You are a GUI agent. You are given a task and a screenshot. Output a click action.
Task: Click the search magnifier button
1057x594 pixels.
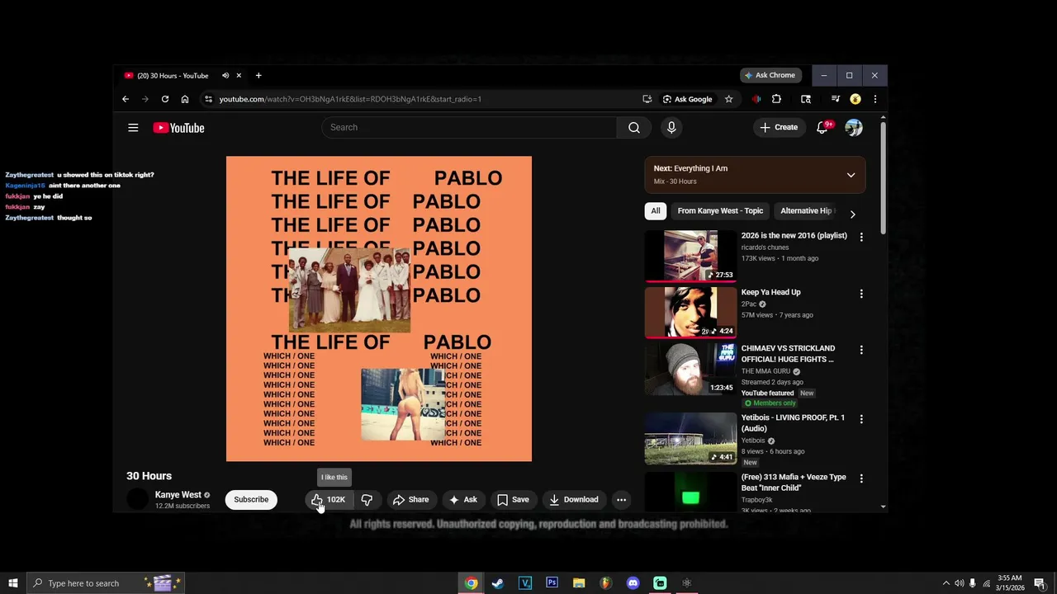coord(633,127)
